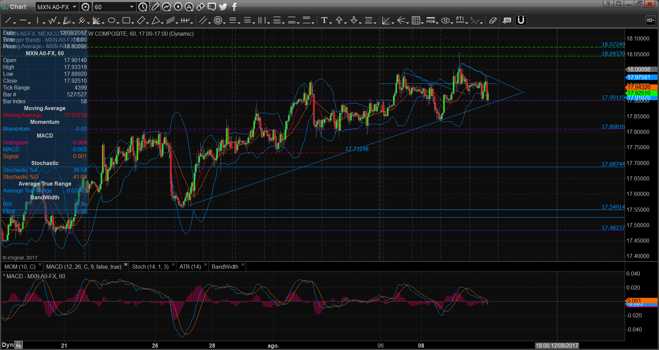Select the trend line drawing tool
Screen dimensions: 659x350
[x=8, y=21]
